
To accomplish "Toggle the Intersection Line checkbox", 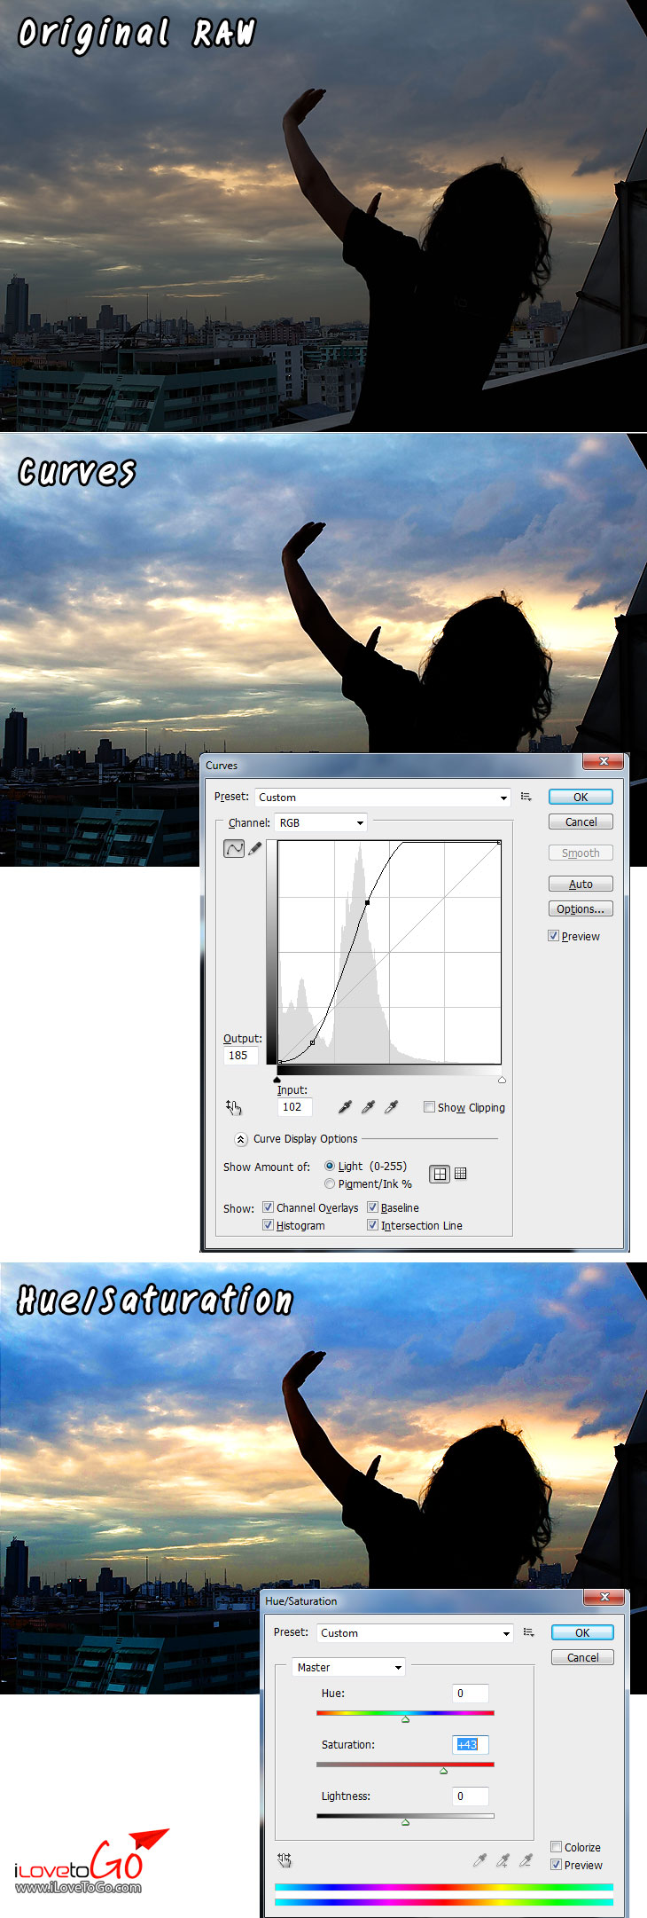I will [372, 1225].
